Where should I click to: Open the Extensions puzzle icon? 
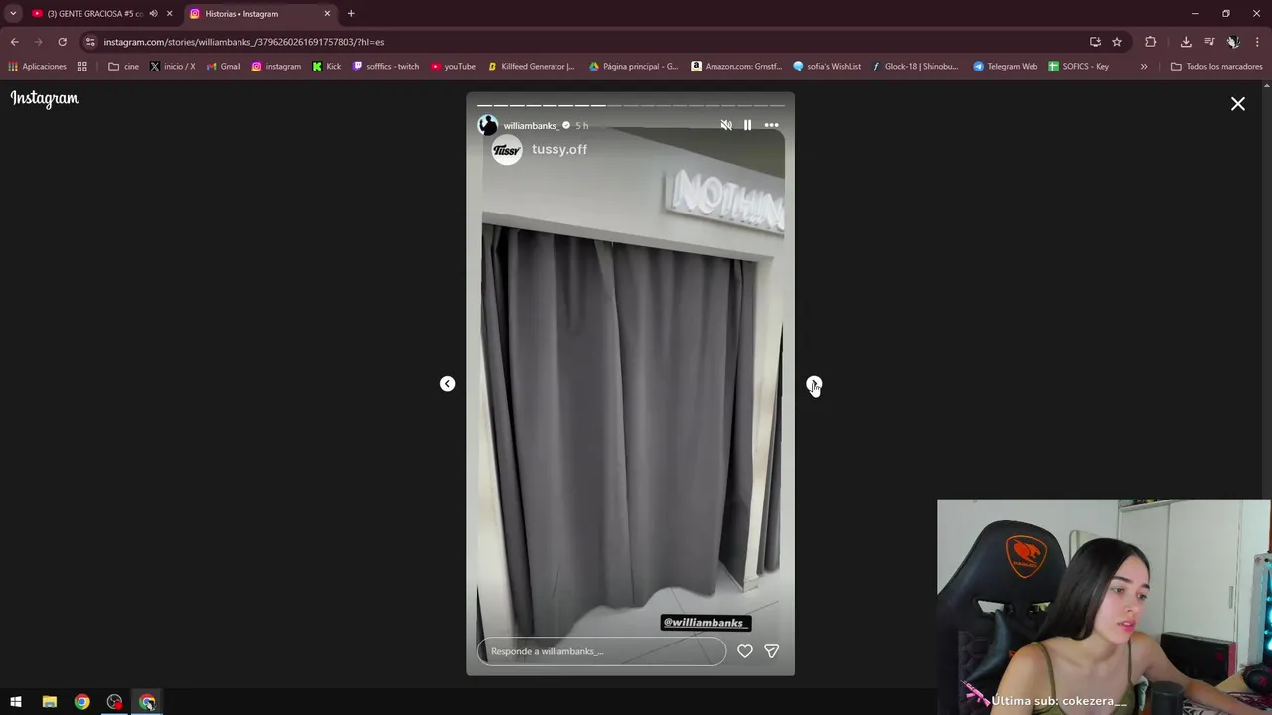pos(1151,42)
